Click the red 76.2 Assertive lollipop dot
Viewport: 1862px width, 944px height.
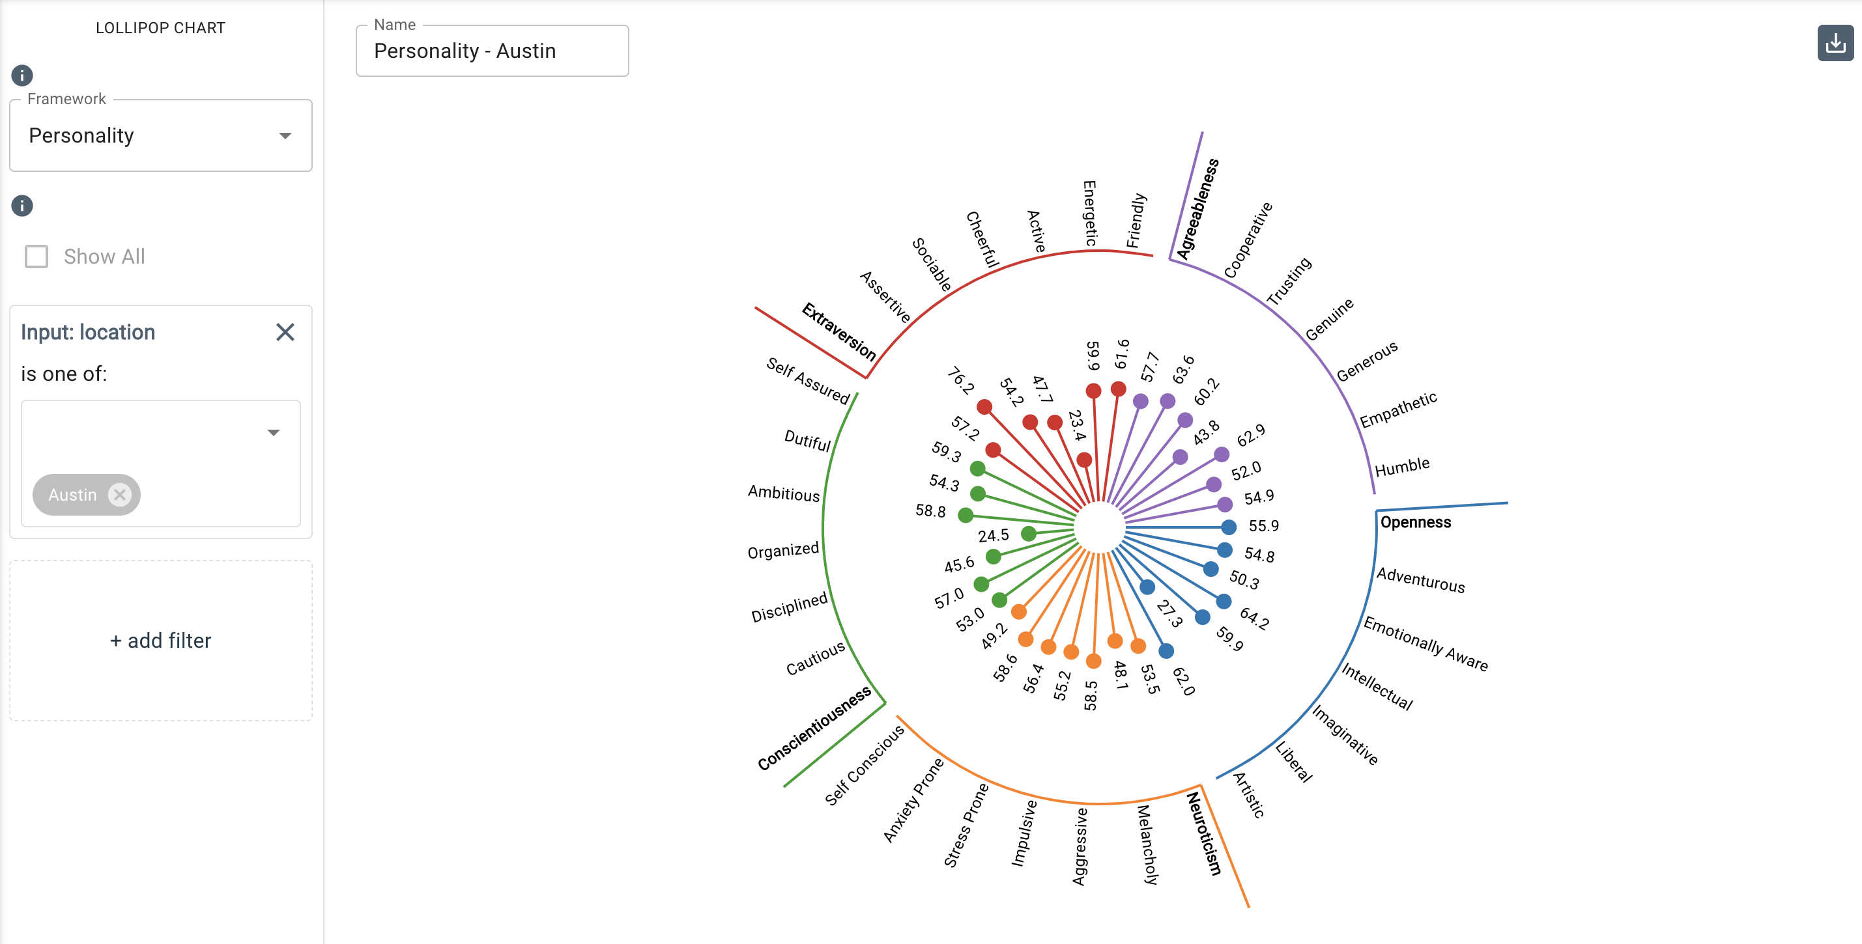point(984,408)
